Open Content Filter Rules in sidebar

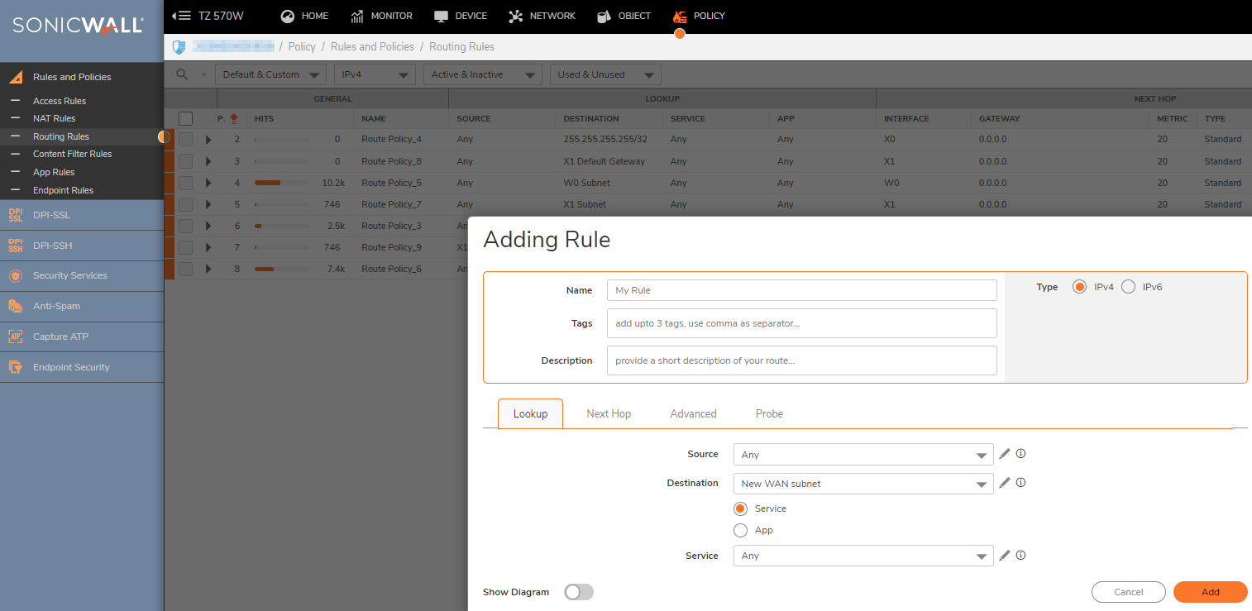72,154
